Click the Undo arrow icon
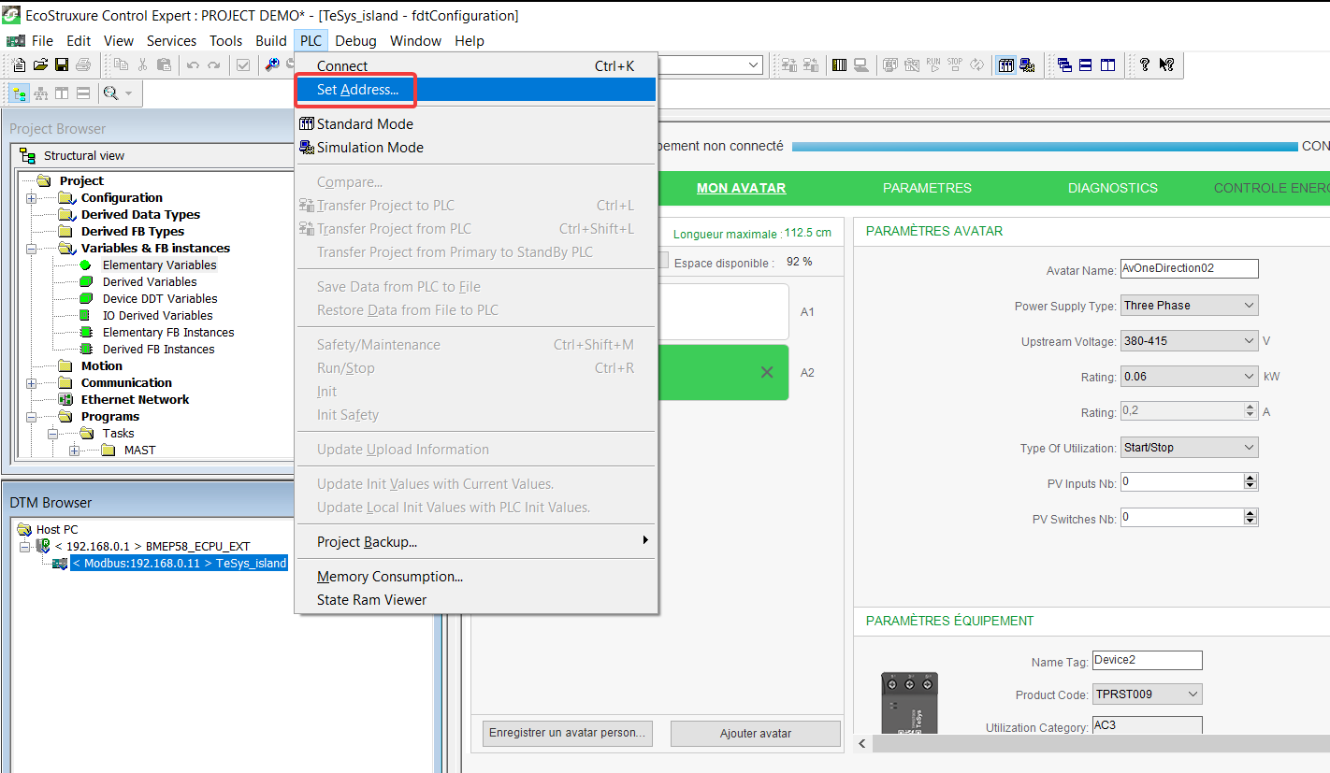This screenshot has width=1330, height=773. click(193, 64)
